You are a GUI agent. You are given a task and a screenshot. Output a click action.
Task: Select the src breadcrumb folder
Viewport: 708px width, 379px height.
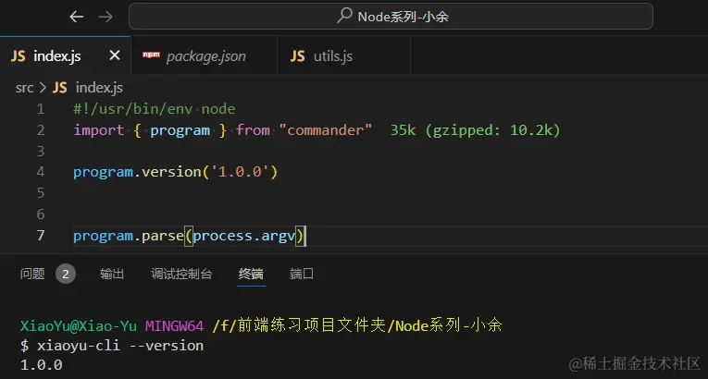[x=24, y=88]
